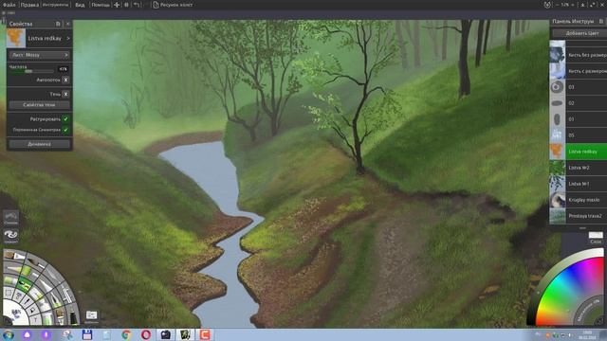Click the Свойства panel menu icon

point(58,24)
